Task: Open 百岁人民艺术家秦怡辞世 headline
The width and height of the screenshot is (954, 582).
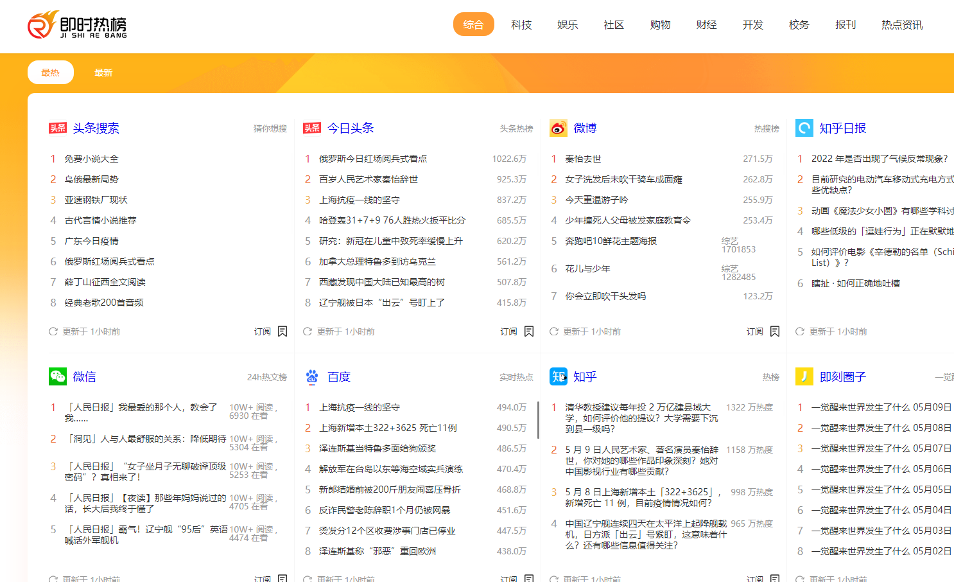Action: (x=369, y=179)
